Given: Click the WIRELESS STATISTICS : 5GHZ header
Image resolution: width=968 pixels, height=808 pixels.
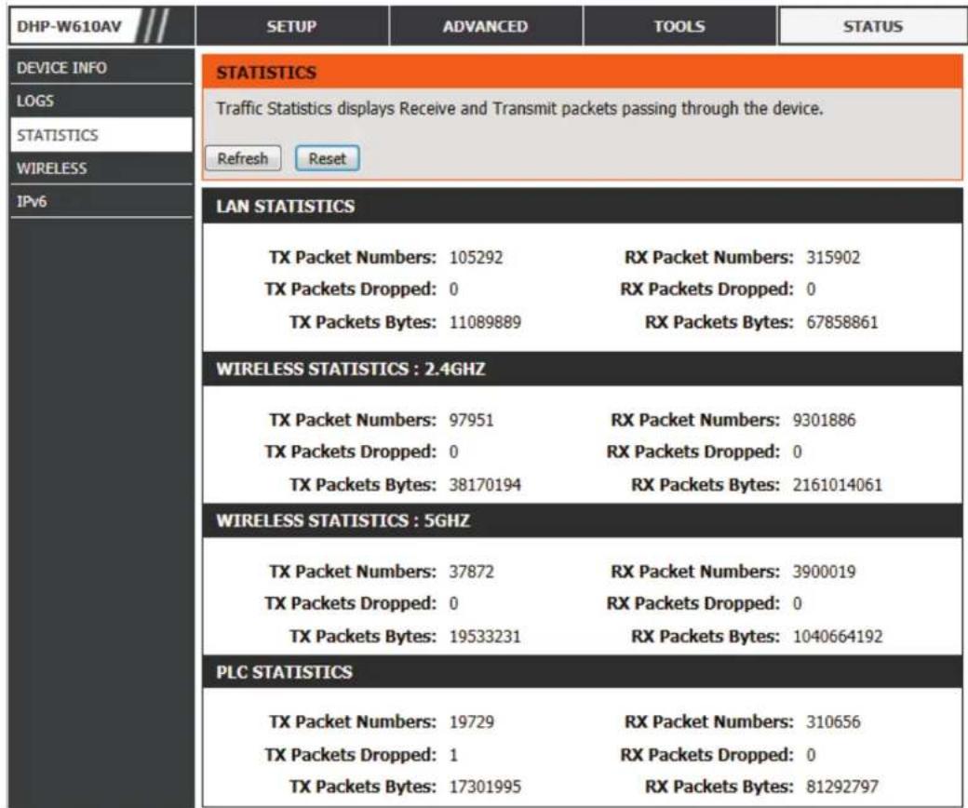Looking at the screenshot, I should pyautogui.click(x=582, y=520).
